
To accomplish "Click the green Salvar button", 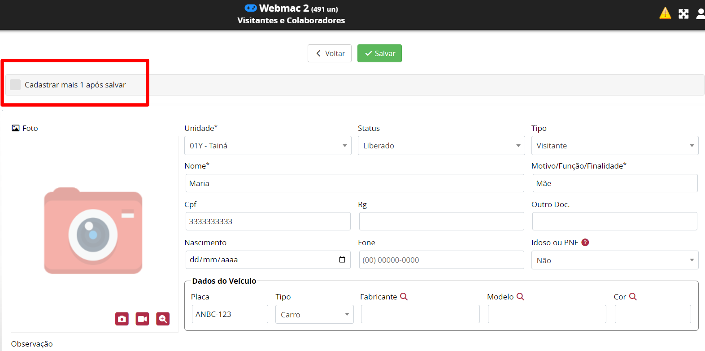I will 379,53.
